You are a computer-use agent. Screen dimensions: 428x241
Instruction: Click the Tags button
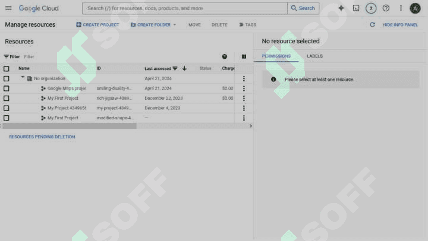247,24
